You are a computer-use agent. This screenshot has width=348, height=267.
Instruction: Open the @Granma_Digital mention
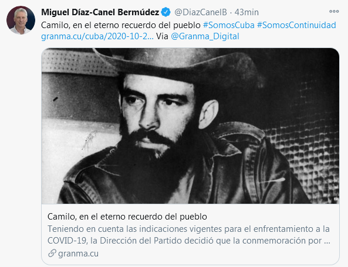pyautogui.click(x=205, y=36)
